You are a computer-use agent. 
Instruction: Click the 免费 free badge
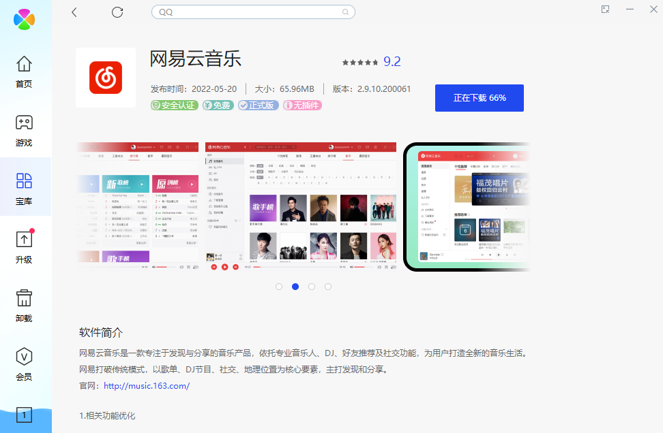pyautogui.click(x=218, y=105)
